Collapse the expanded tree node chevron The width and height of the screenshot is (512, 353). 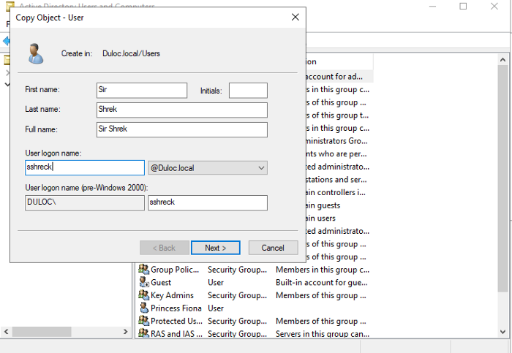[x=7, y=85]
